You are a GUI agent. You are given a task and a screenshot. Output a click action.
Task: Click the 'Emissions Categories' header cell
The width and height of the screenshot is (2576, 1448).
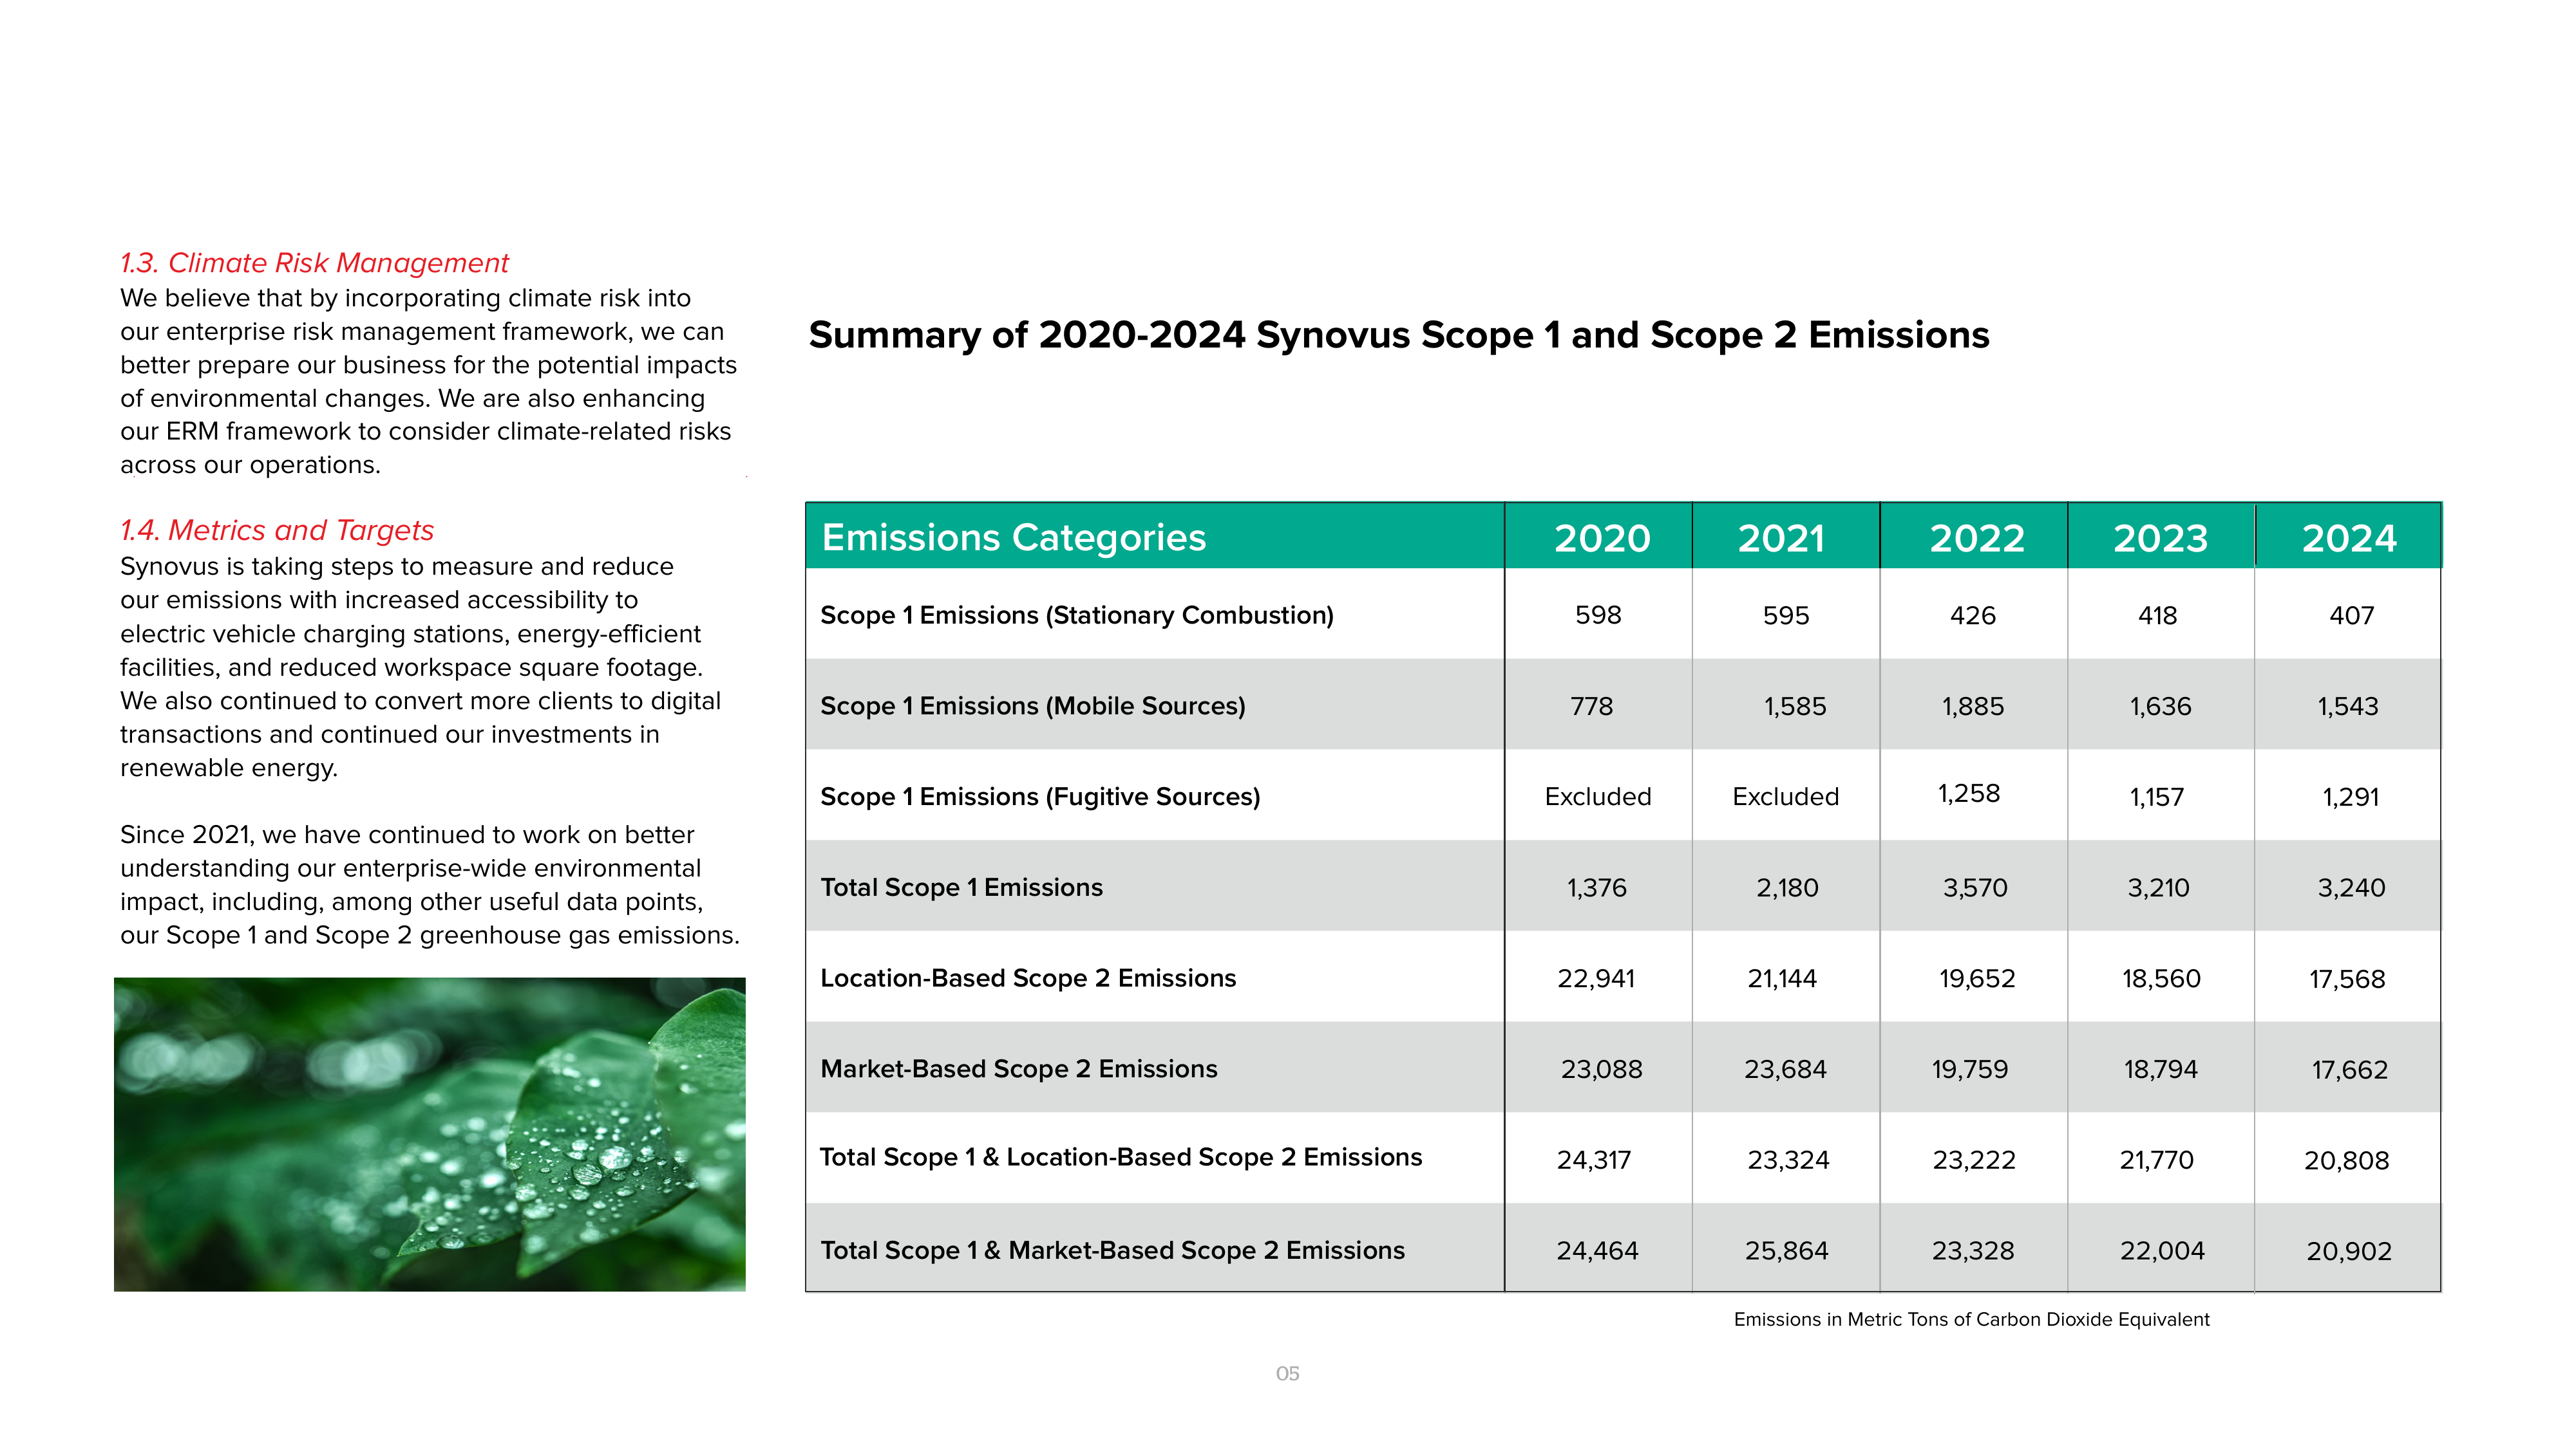point(1155,537)
